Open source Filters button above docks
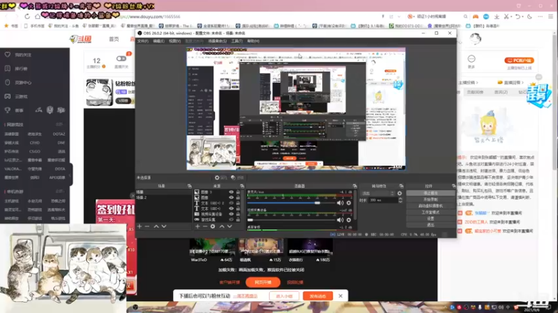Image resolution: width=558 pixels, height=313 pixels. (x=237, y=177)
